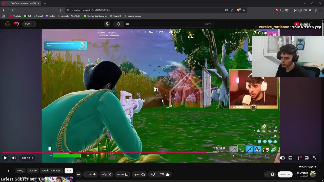Viewport: 324px width, 182px height.
Task: Click the YouTube logo in the header
Action: coord(302,24)
